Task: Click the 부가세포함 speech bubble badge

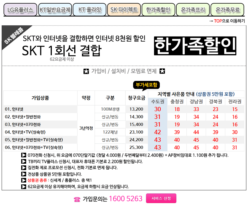Action: click(146, 85)
